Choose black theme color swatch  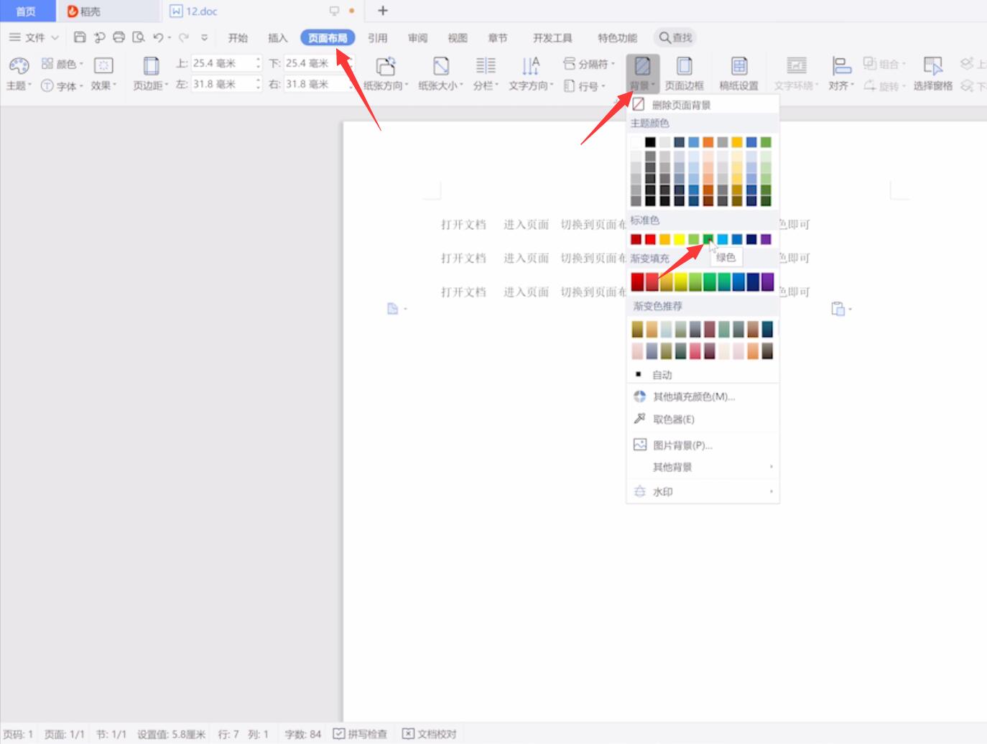[650, 141]
